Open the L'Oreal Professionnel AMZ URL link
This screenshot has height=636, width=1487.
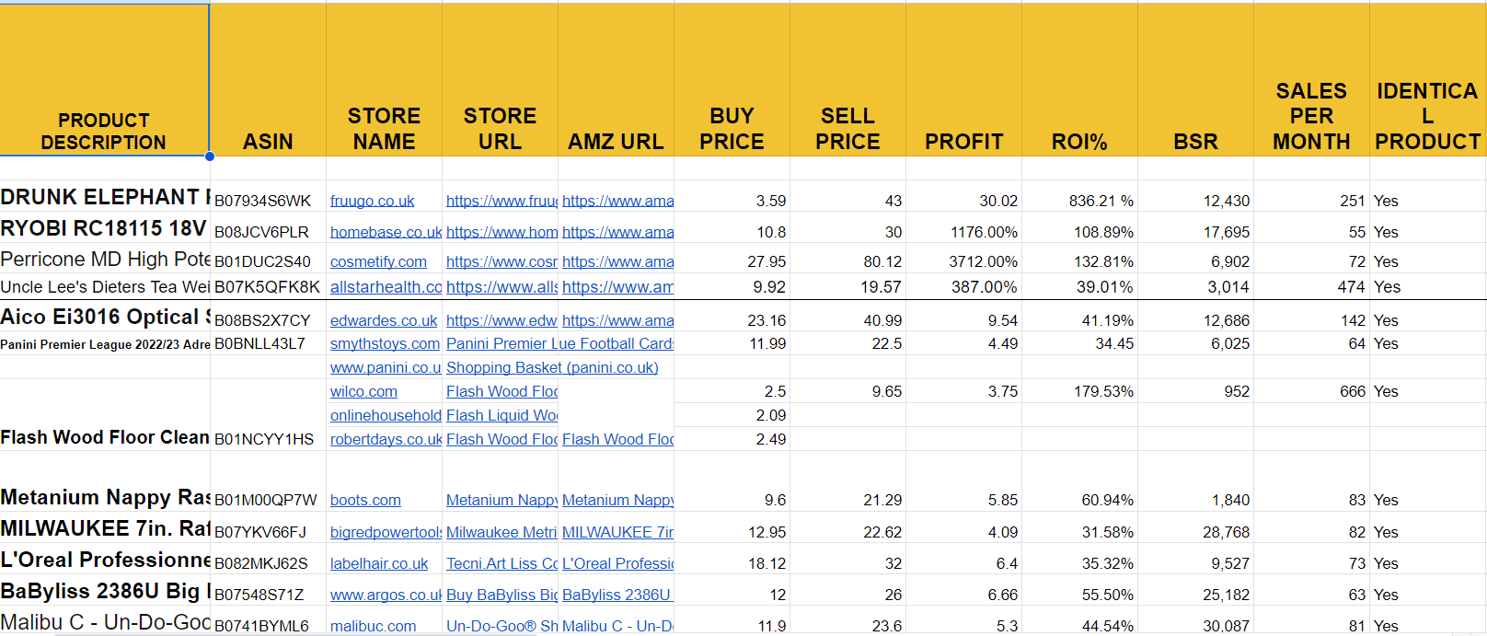617,563
